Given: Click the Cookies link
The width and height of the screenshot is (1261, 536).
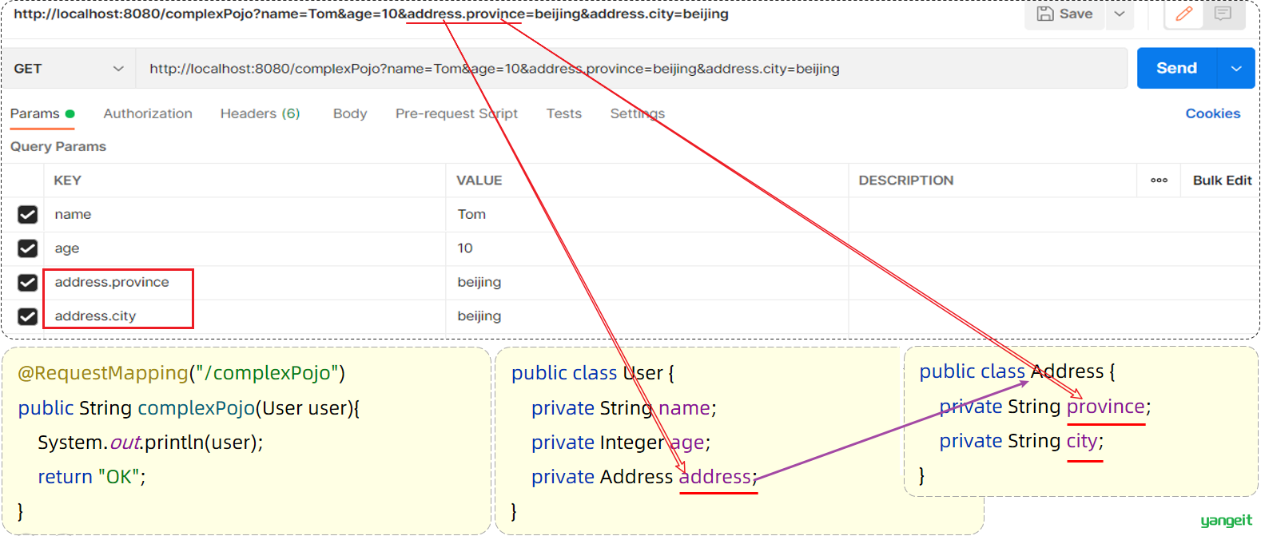Looking at the screenshot, I should click(1212, 113).
